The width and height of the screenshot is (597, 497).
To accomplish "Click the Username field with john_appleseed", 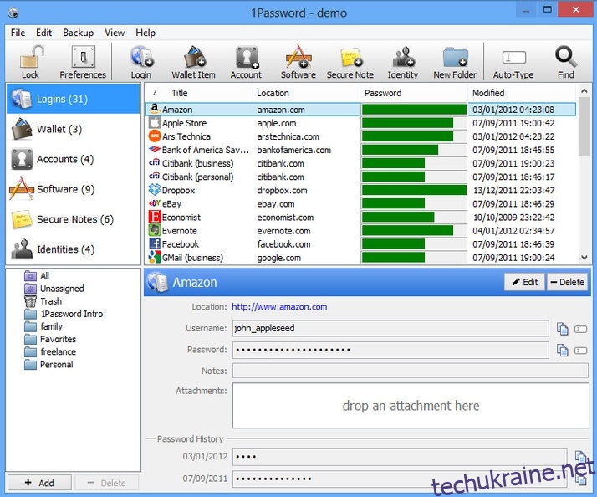I will click(x=390, y=328).
